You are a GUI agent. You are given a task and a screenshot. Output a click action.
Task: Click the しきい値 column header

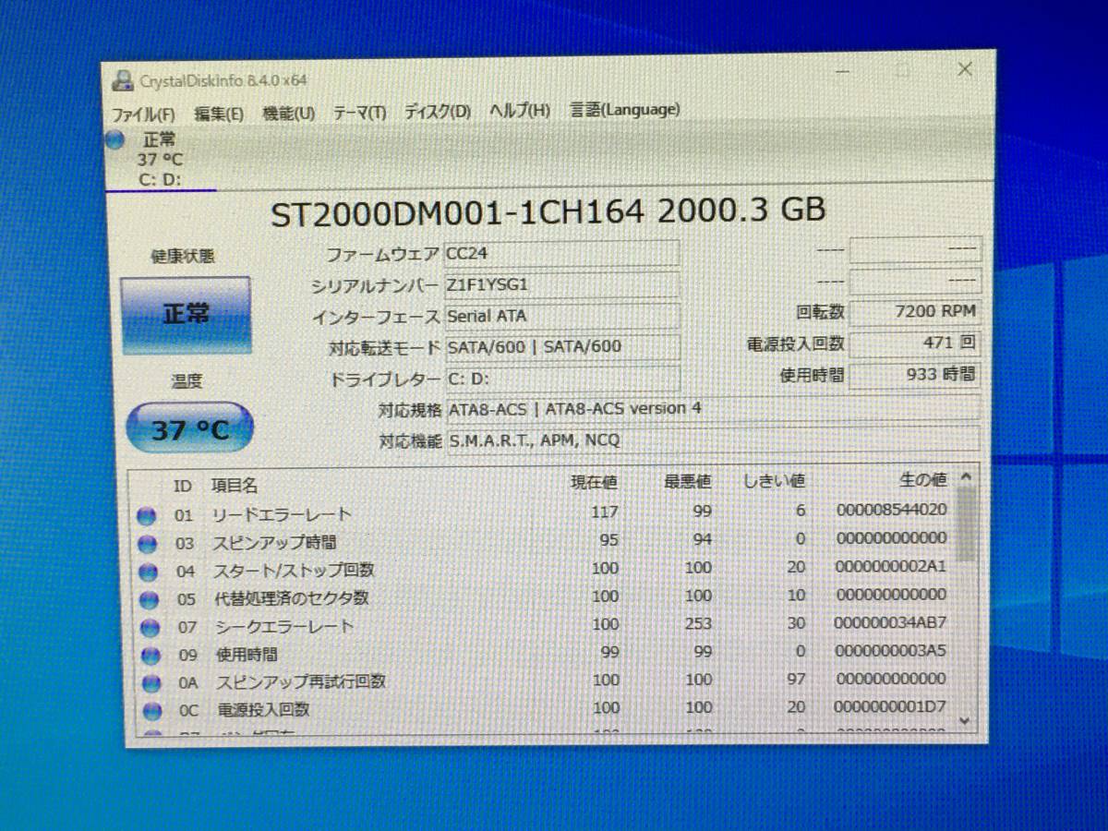(774, 481)
